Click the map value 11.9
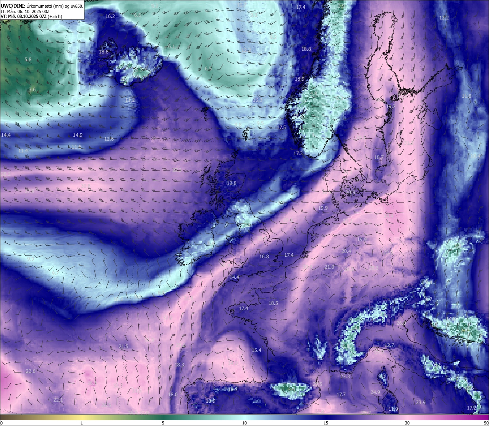Screen dimensions: 489x426 [x=393, y=409]
